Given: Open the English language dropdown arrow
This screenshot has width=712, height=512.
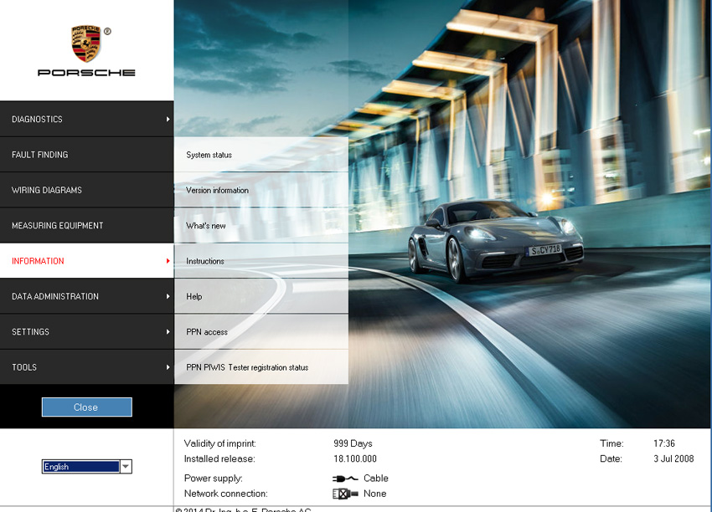Looking at the screenshot, I should [x=126, y=466].
